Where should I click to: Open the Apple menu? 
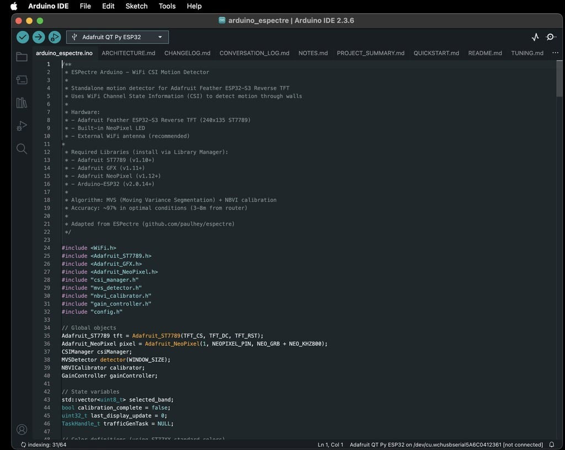[x=14, y=6]
